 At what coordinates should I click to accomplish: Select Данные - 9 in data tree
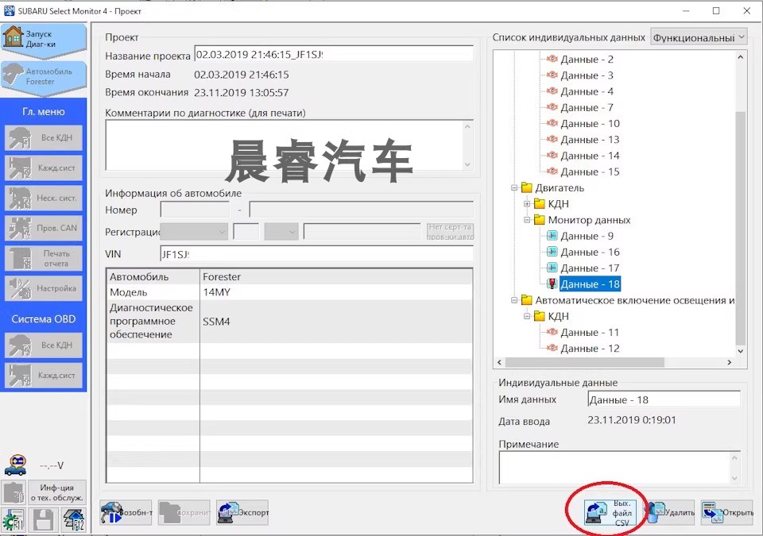point(587,236)
